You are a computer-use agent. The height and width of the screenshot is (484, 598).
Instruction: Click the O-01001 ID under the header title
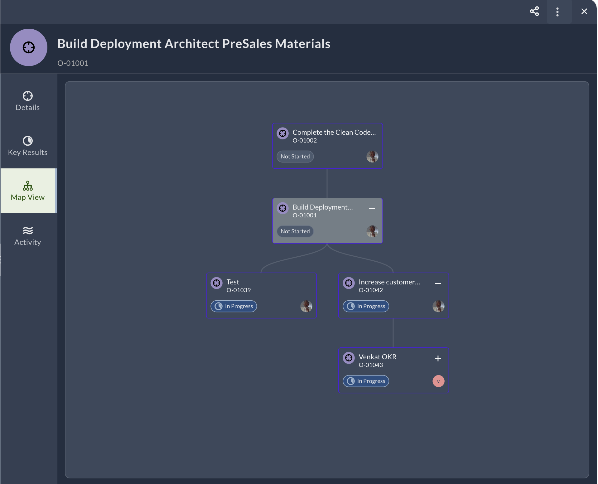click(73, 63)
